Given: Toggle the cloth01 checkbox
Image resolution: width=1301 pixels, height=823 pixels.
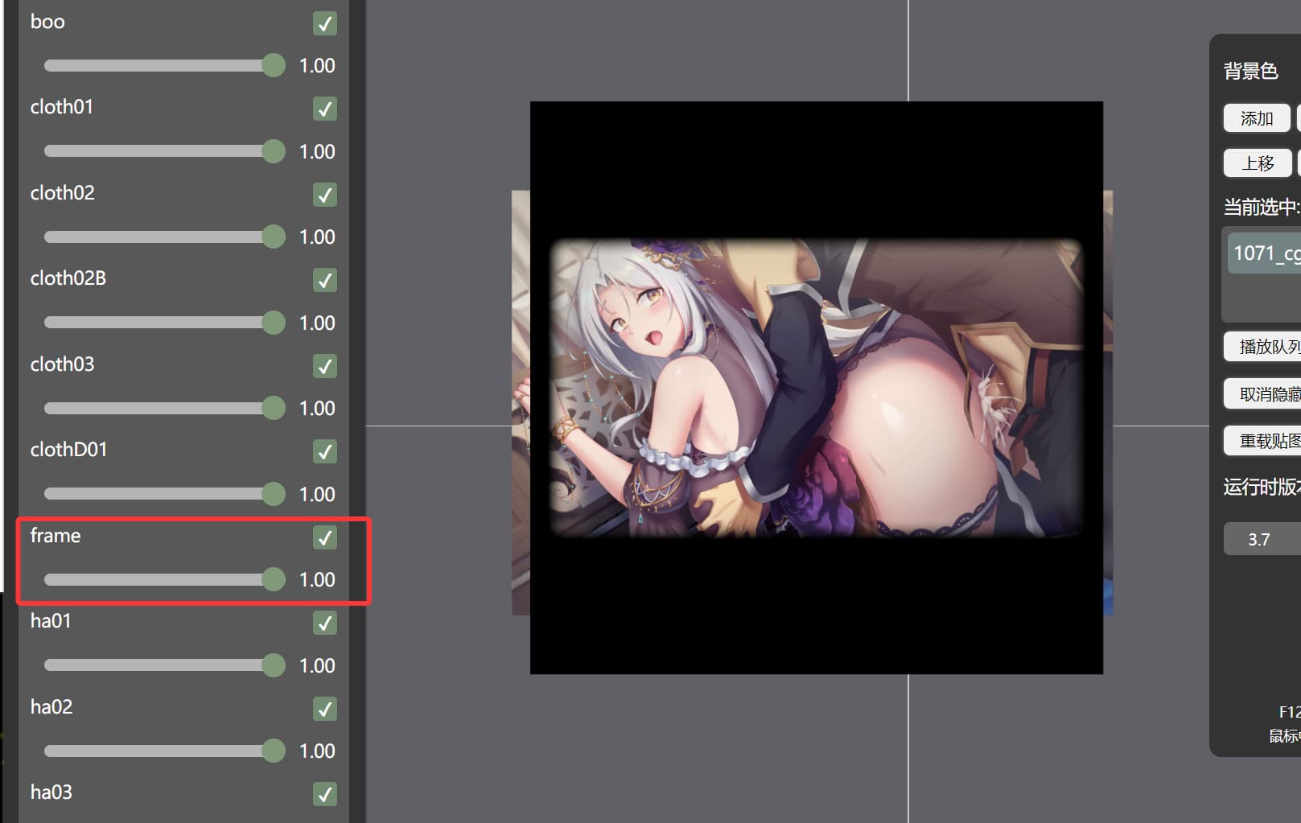Looking at the screenshot, I should (325, 109).
